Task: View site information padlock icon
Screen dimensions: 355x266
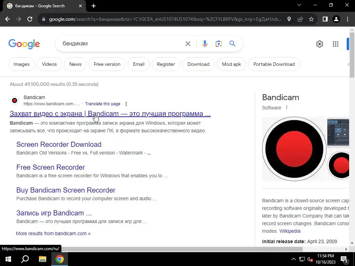Action: point(44,19)
